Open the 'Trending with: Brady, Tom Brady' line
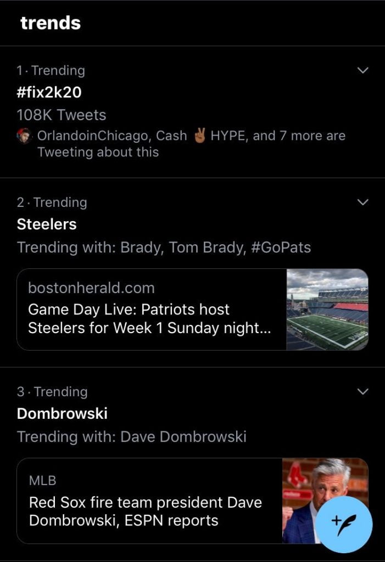 164,248
